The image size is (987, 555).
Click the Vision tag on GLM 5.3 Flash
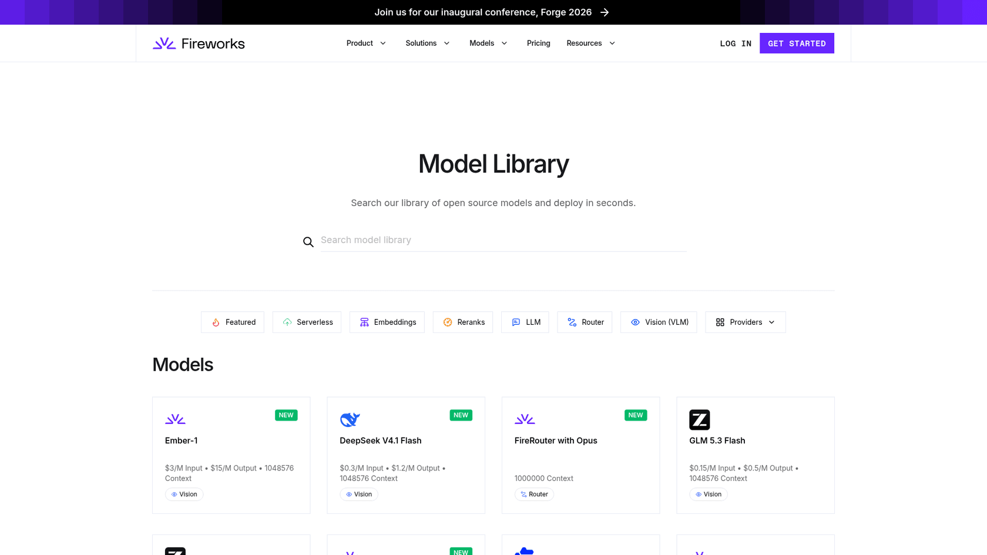pos(709,495)
